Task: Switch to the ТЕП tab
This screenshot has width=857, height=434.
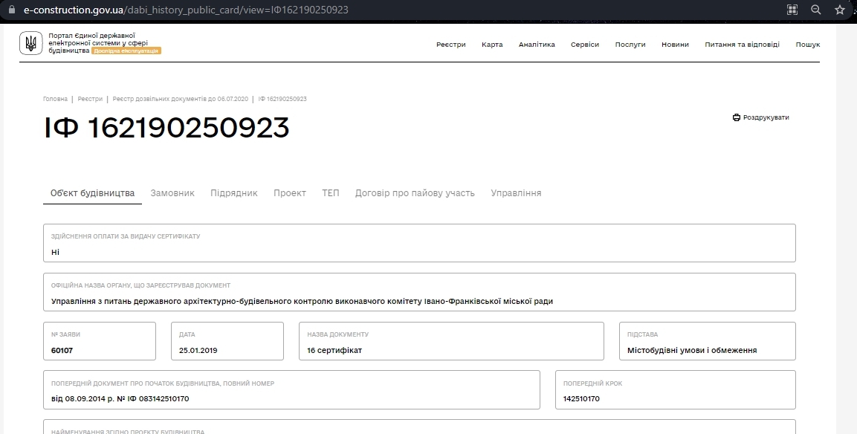Action: coord(331,193)
